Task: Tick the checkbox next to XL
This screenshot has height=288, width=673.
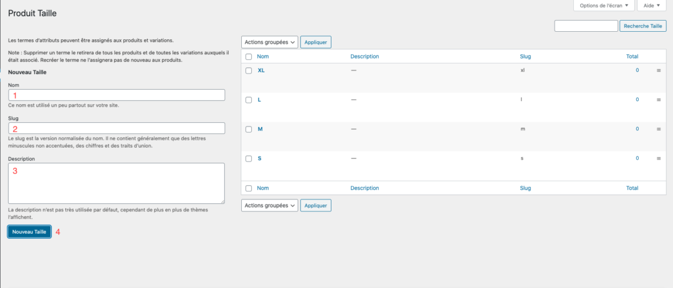Action: click(x=249, y=71)
